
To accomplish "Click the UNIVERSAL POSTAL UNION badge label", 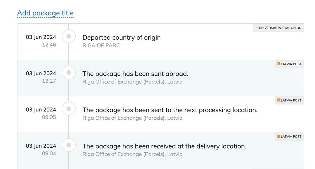I will [280, 28].
